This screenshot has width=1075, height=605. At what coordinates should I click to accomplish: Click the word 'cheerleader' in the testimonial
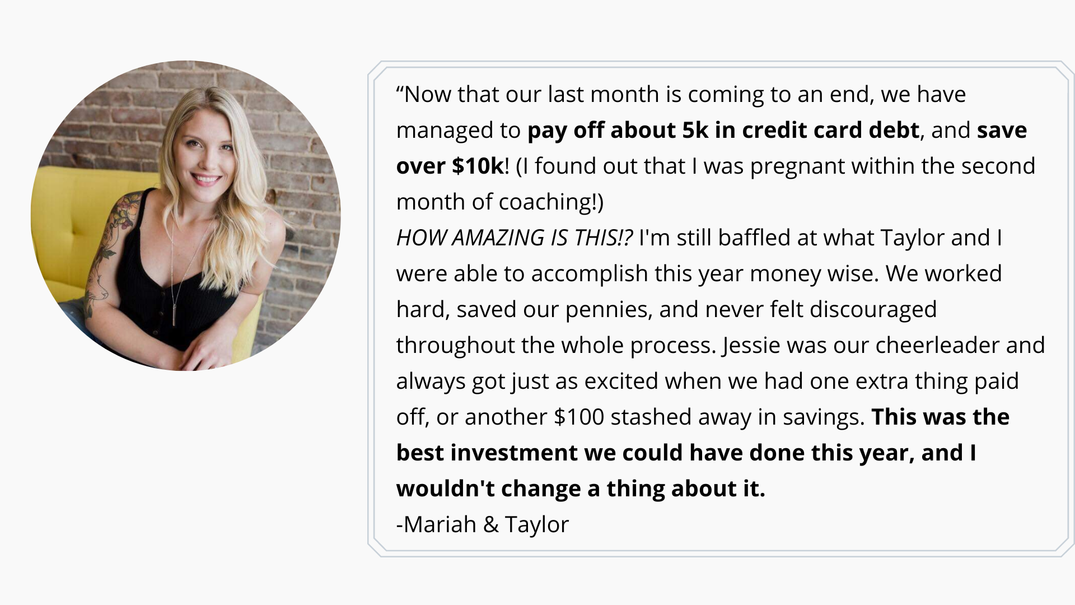(937, 346)
